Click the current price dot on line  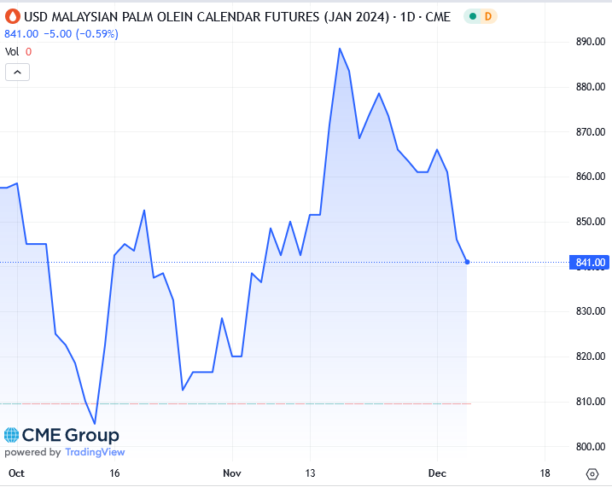coord(467,262)
